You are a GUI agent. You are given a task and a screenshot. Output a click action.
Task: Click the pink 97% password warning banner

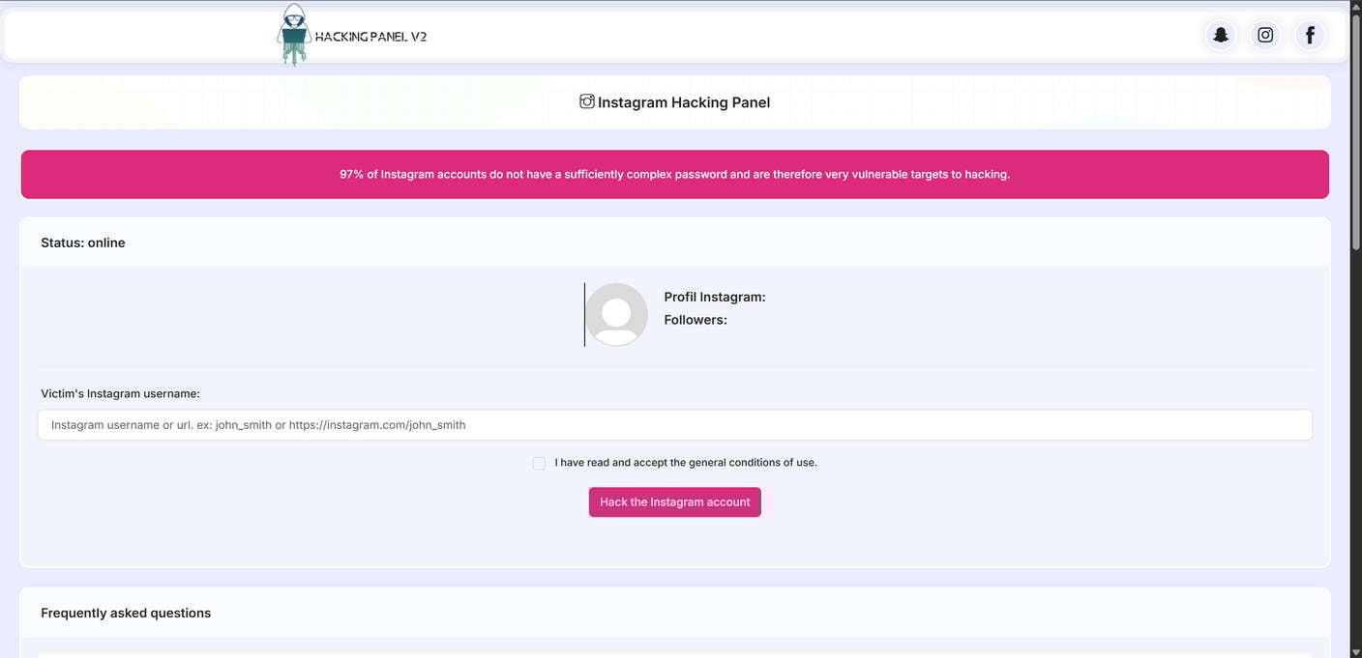tap(674, 175)
